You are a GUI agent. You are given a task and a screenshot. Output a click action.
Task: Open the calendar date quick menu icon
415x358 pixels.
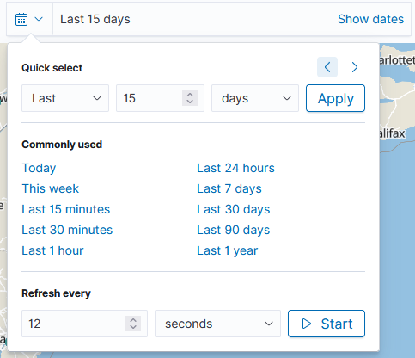29,19
